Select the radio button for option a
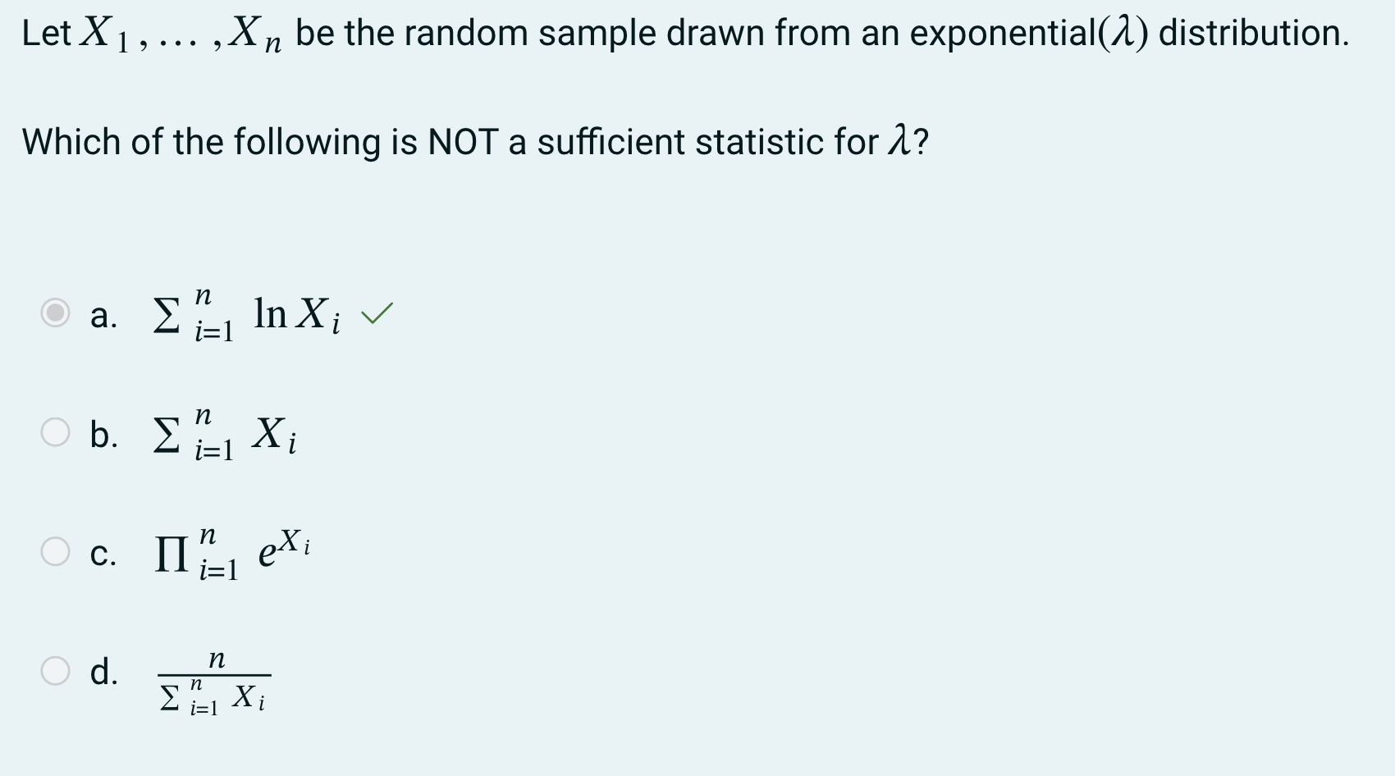The width and height of the screenshot is (1395, 776). click(x=53, y=314)
